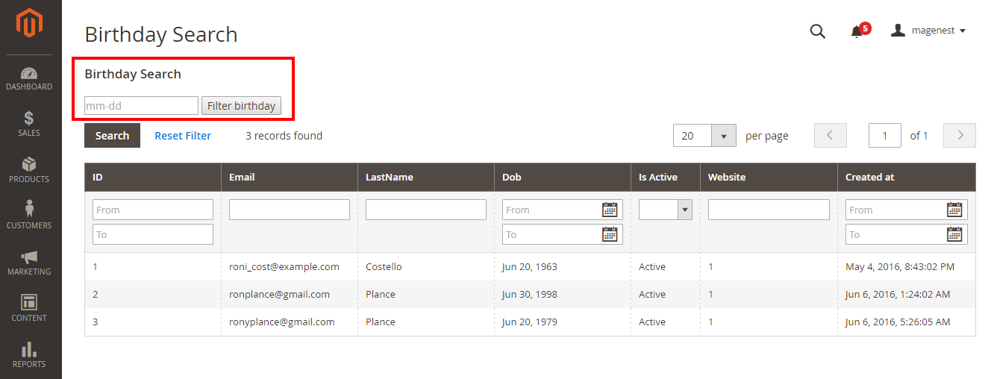
Task: Open the per page count dropdown
Action: 723,136
